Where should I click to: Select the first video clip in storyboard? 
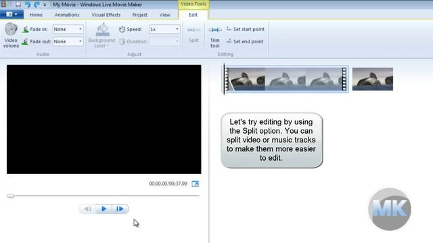pos(286,79)
